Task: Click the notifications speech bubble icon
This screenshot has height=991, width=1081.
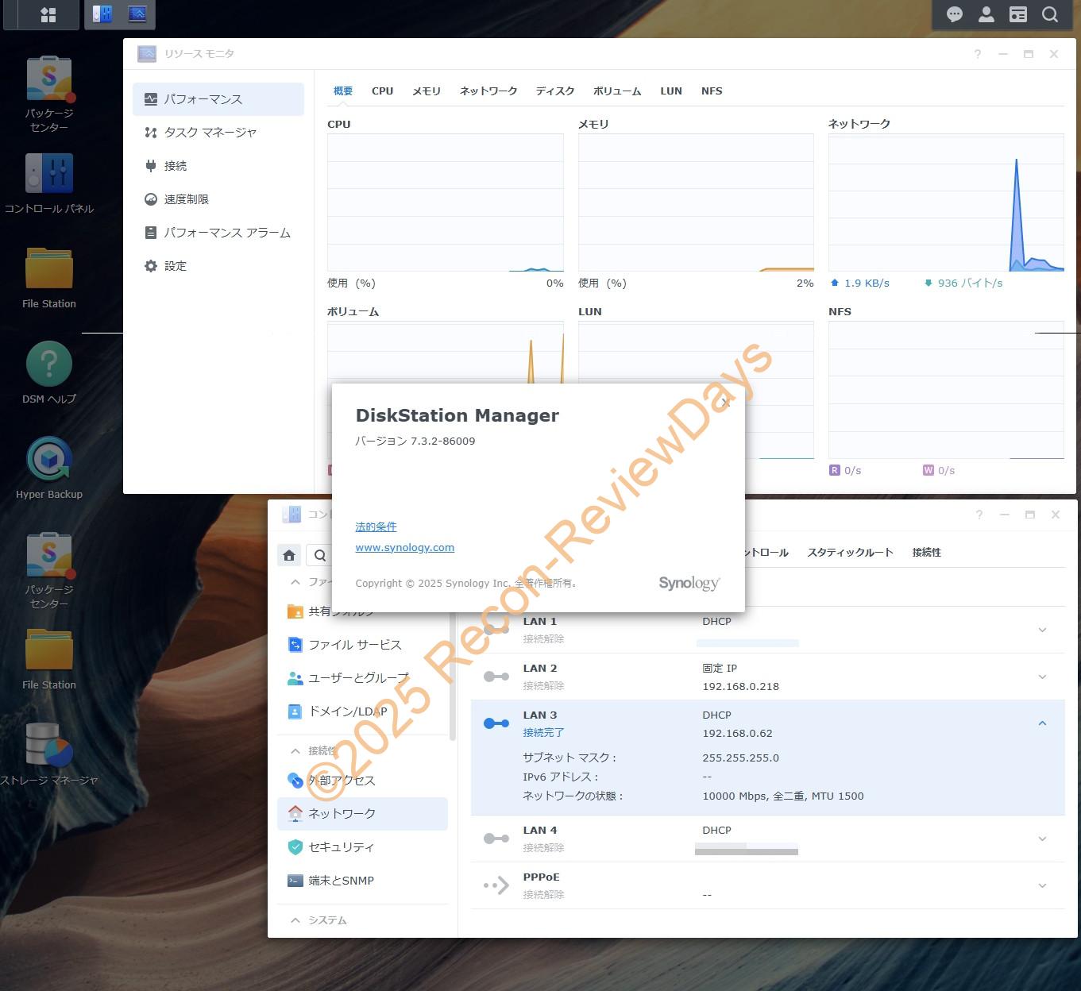Action: click(955, 15)
